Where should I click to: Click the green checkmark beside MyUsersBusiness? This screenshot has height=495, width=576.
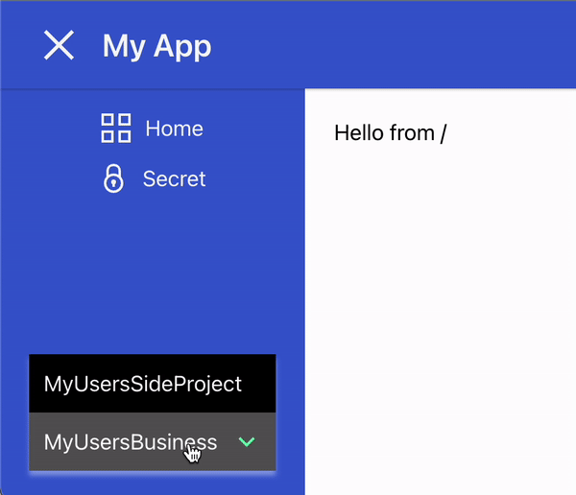coord(247,441)
